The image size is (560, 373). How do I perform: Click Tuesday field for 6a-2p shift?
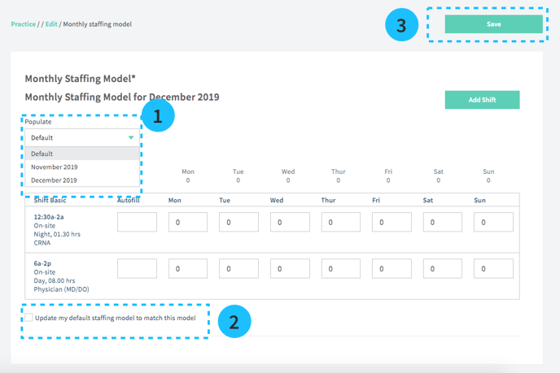[x=238, y=269]
